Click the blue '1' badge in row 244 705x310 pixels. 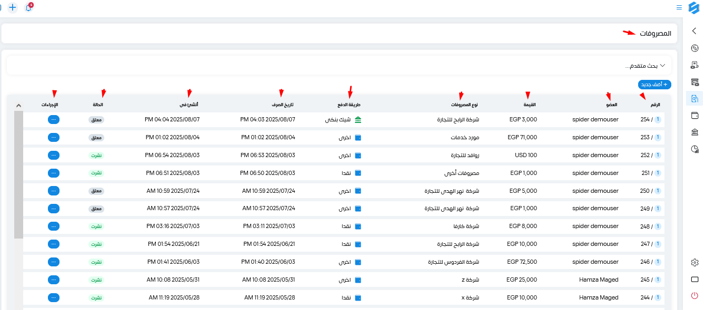click(x=658, y=298)
